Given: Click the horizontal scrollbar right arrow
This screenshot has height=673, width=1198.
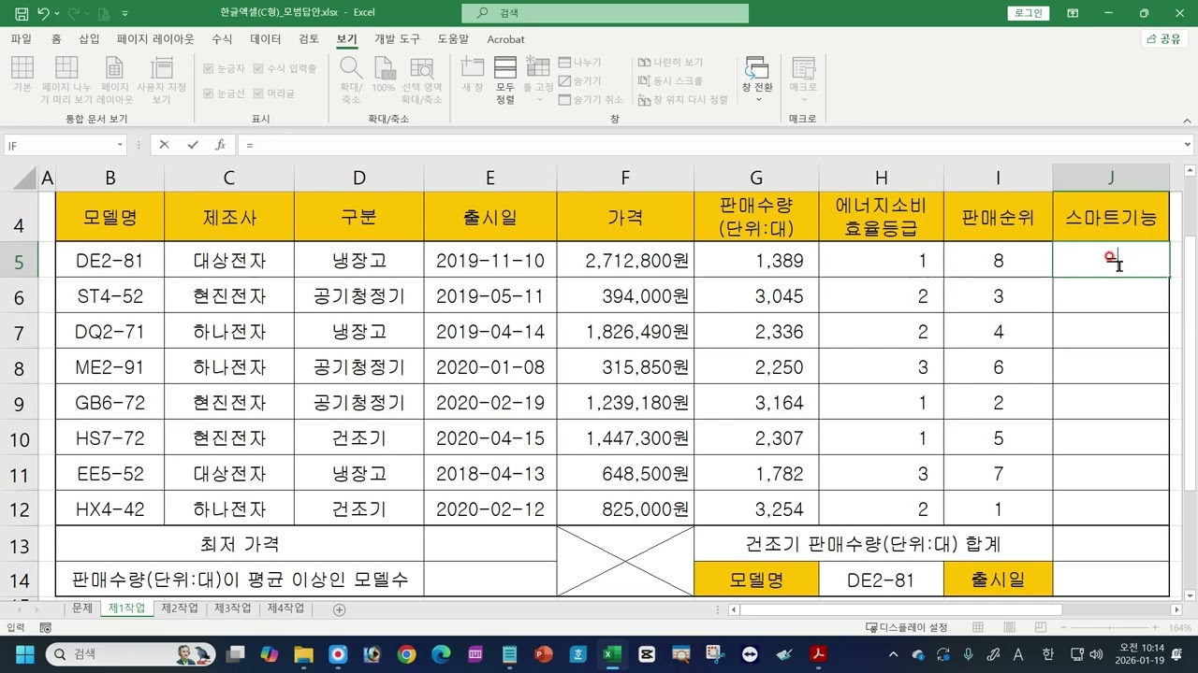Looking at the screenshot, I should (x=1176, y=609).
